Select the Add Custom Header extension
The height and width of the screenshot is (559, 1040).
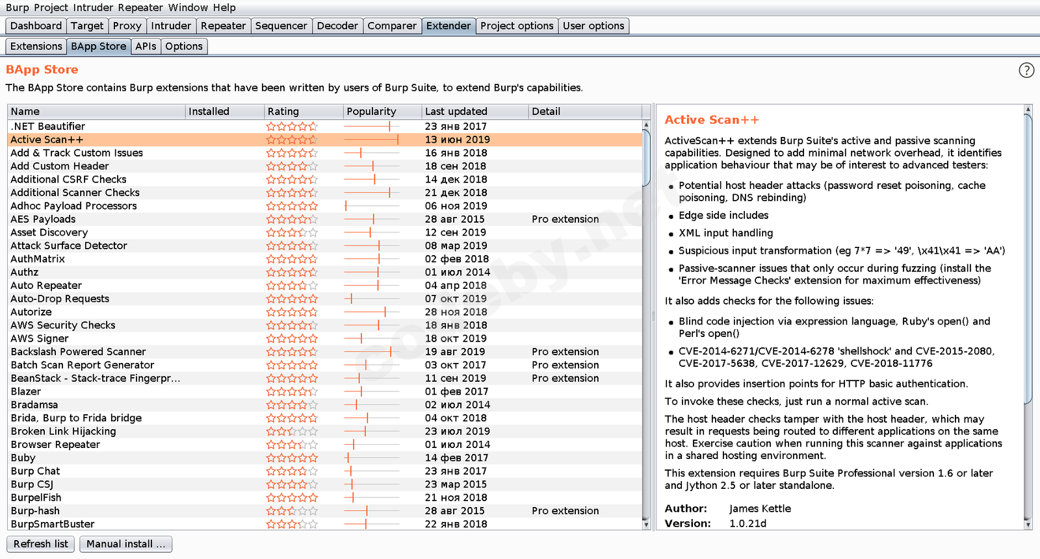pos(325,166)
